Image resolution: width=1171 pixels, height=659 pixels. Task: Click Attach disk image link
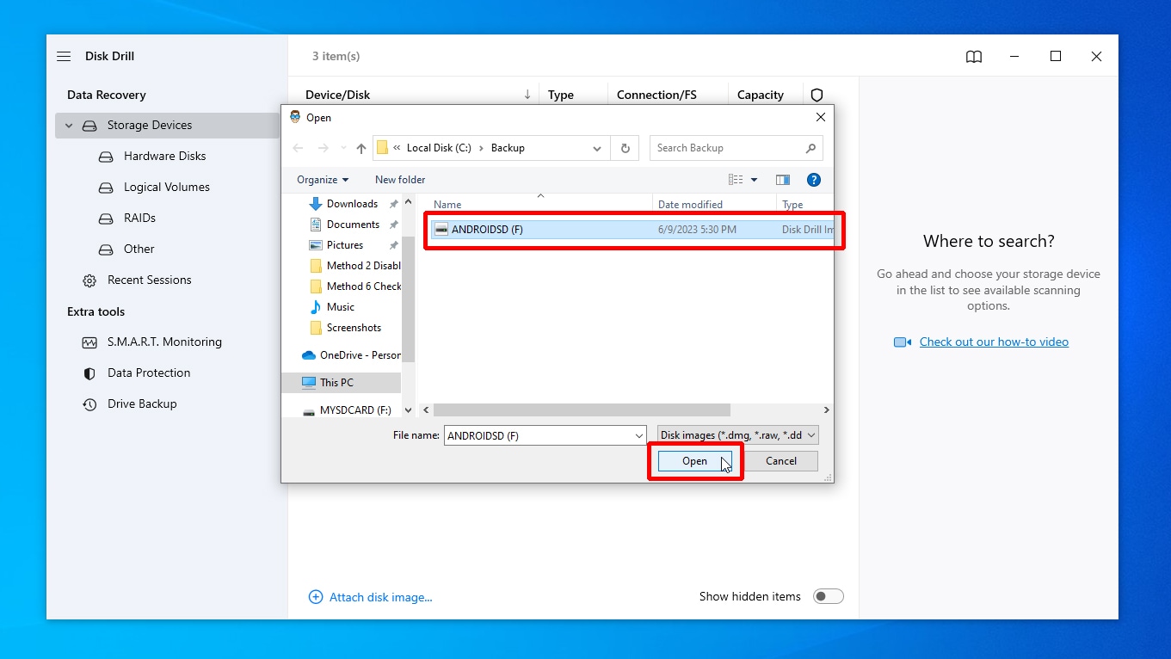pos(381,597)
